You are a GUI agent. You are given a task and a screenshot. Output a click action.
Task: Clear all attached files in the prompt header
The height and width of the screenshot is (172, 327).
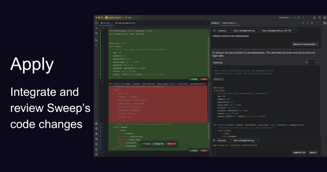[x=214, y=31]
